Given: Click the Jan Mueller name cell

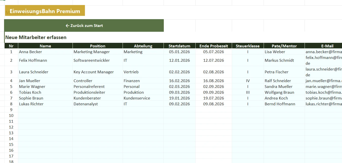Looking at the screenshot, I should click(45, 81).
